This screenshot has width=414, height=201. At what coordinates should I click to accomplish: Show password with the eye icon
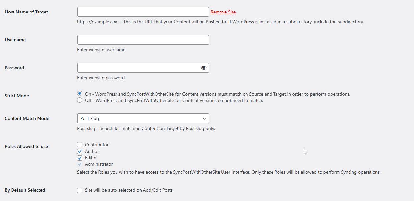(x=204, y=68)
